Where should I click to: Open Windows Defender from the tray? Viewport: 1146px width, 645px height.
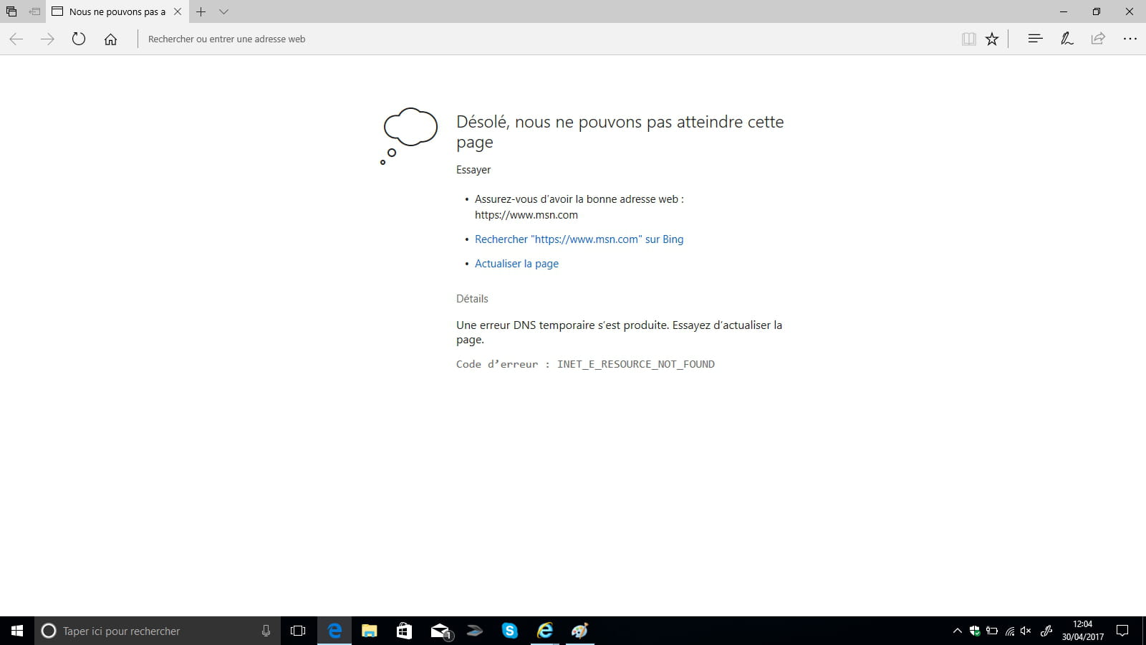975,631
